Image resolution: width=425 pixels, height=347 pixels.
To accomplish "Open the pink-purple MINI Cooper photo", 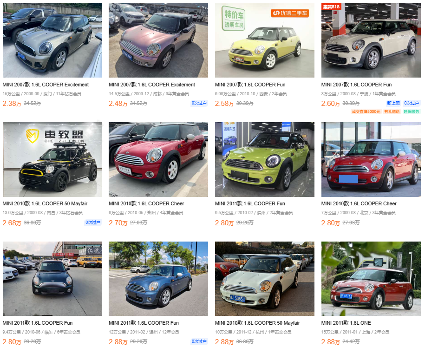I will click(158, 40).
